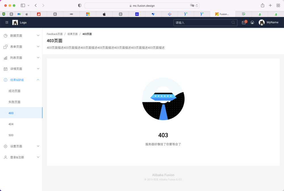Open notifications via the mail envelope icon
284x191 pixels.
[x=243, y=23]
